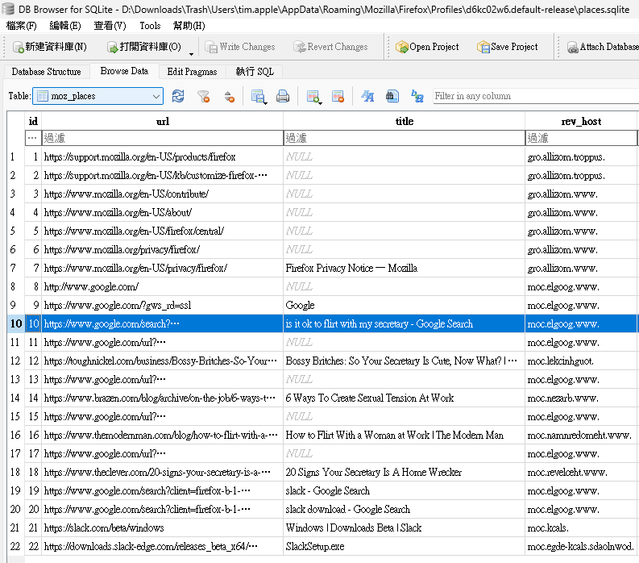639x563 pixels.
Task: Open the Tools menu
Action: (150, 26)
